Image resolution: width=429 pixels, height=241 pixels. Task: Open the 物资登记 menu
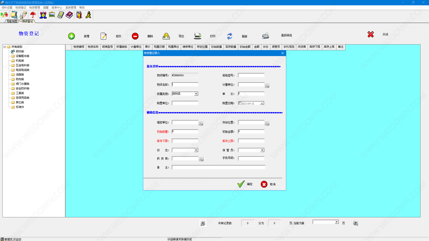21,7
